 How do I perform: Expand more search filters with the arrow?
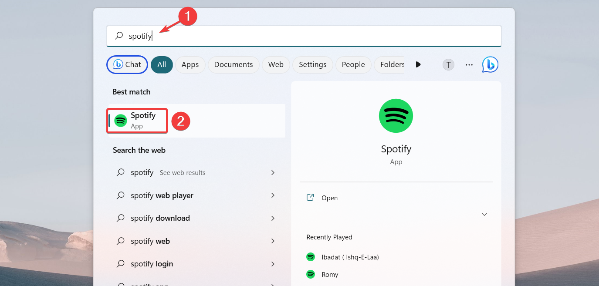[418, 64]
